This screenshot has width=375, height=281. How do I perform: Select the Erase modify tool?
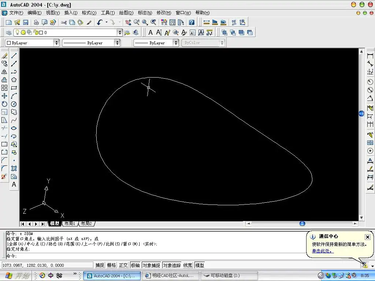[4, 56]
